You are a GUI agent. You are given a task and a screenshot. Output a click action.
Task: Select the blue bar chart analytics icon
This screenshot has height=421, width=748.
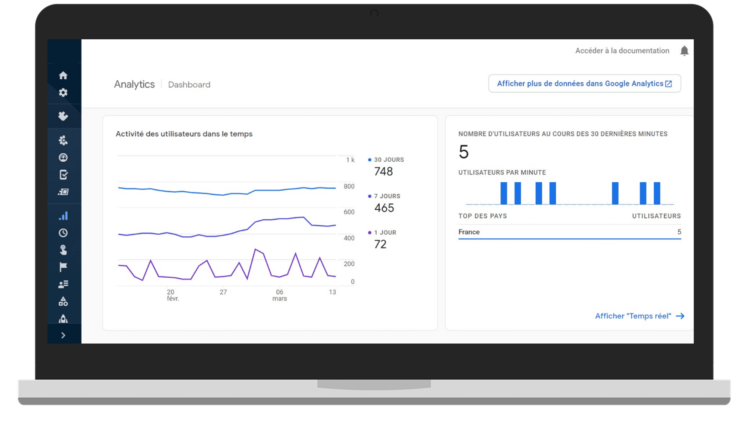click(63, 216)
